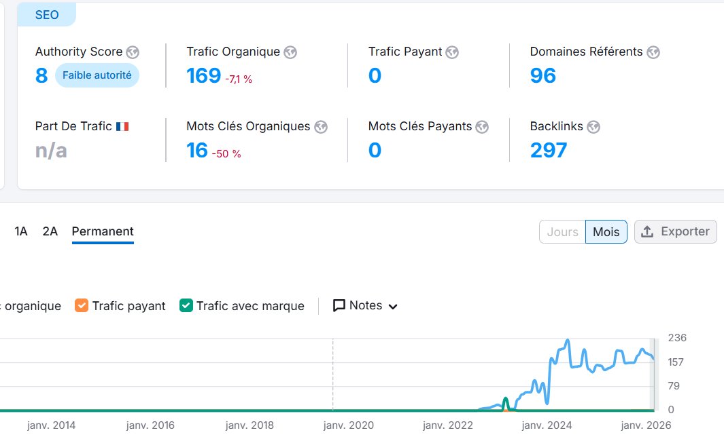This screenshot has height=441, width=724.
Task: Click the globe icon beside Backlinks
Action: [x=593, y=127]
